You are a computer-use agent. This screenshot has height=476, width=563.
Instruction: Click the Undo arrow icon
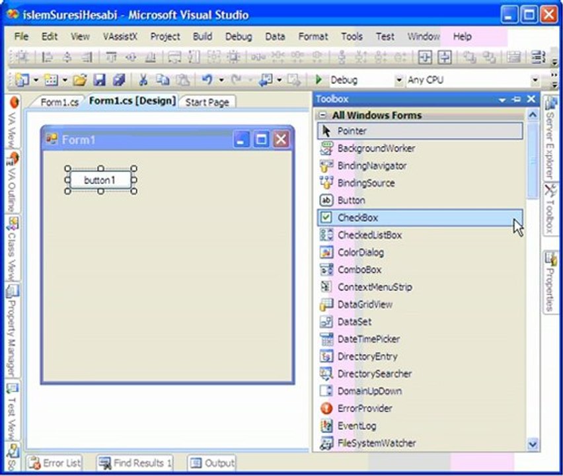207,79
